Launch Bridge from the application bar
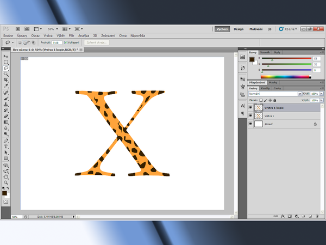 click(x=18, y=29)
